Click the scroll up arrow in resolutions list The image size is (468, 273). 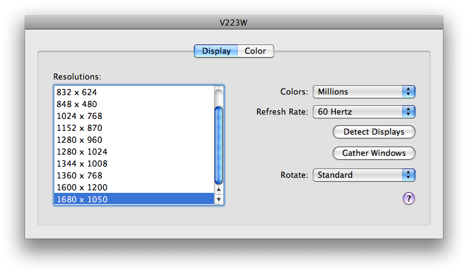pos(218,189)
